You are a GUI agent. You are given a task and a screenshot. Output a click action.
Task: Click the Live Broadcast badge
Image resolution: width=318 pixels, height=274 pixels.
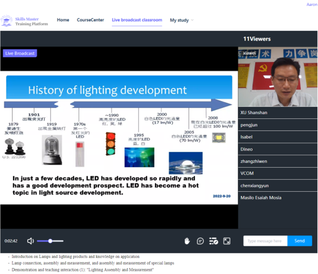pyautogui.click(x=20, y=53)
